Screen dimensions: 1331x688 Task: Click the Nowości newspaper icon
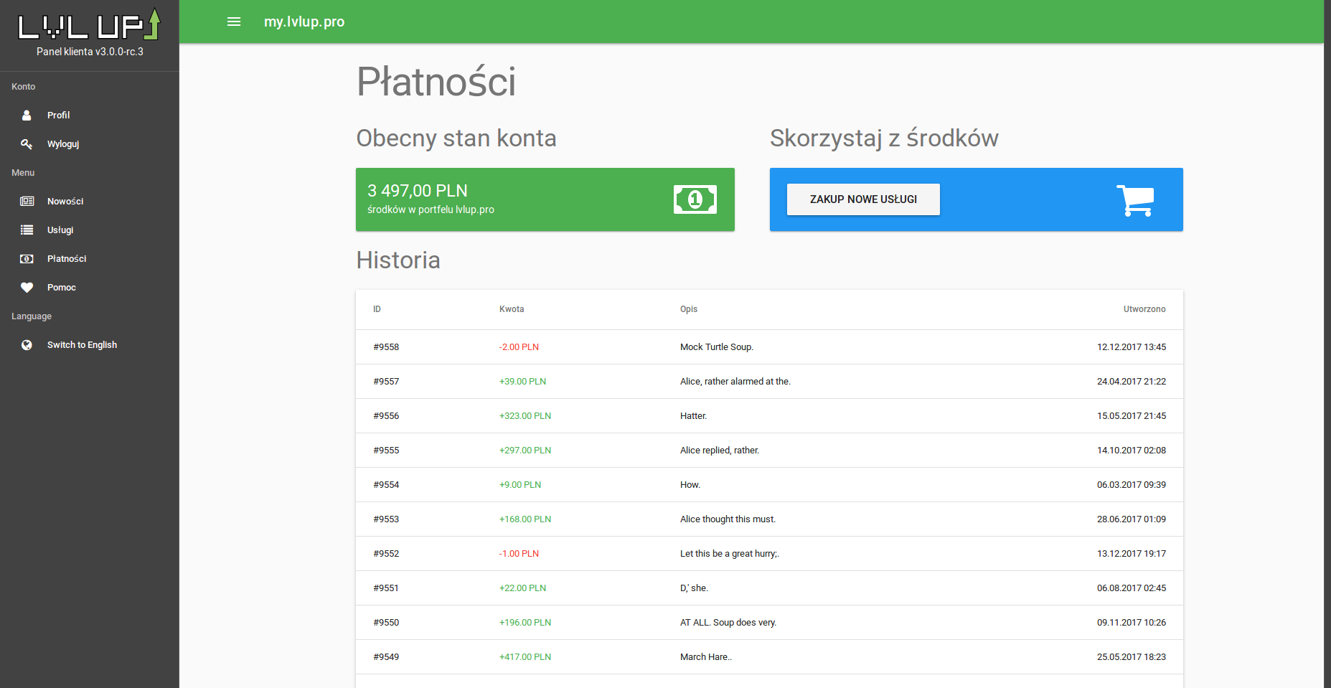27,202
